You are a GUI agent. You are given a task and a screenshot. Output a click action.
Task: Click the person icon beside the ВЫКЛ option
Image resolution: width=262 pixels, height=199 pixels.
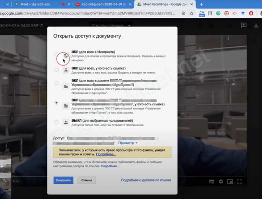click(66, 123)
